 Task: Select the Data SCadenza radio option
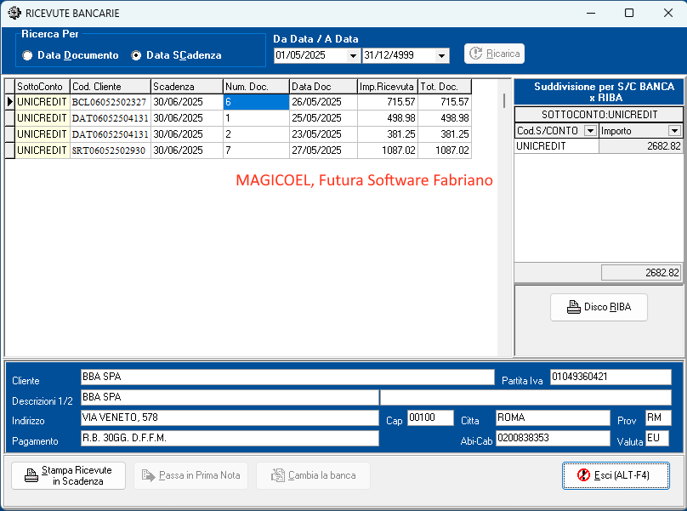click(136, 55)
